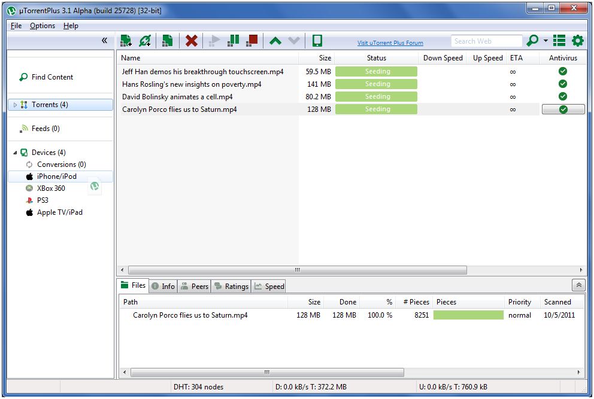Image resolution: width=594 pixels, height=399 pixels.
Task: Sort by the Up Speed column header
Action: pyautogui.click(x=487, y=58)
